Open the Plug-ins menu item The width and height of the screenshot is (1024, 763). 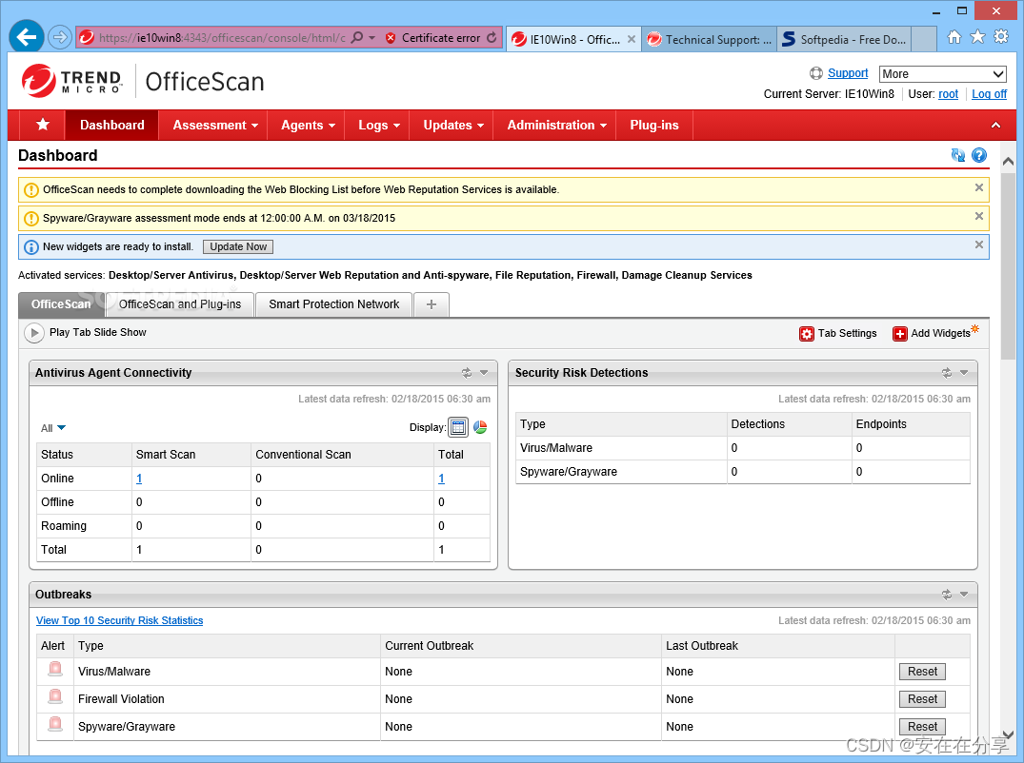click(x=653, y=126)
